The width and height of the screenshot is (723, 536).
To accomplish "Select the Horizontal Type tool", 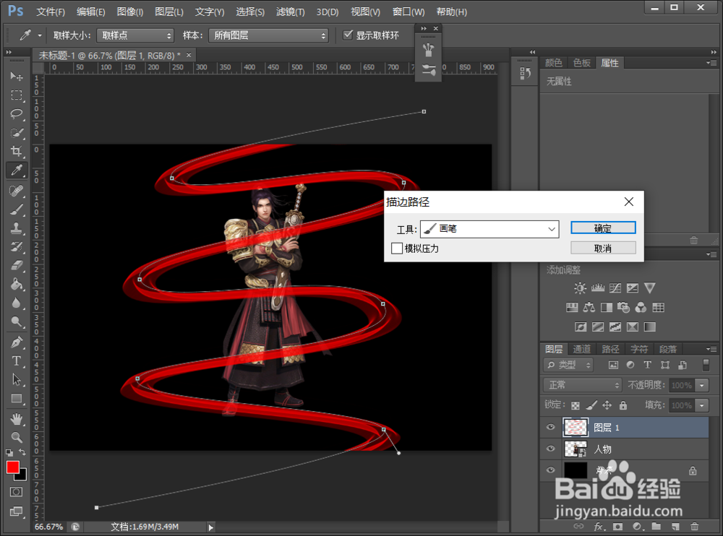I will 17,361.
